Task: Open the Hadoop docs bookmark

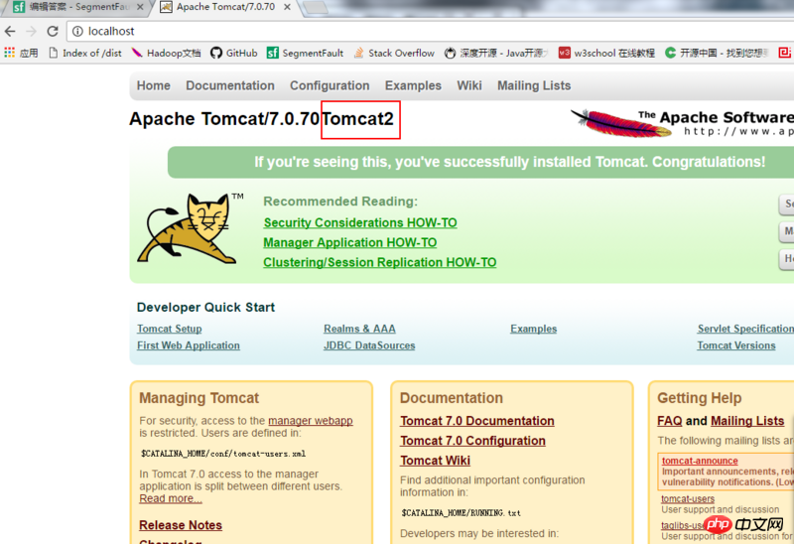Action: click(166, 53)
